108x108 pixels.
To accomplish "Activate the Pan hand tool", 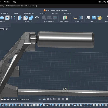I will 48,99.
